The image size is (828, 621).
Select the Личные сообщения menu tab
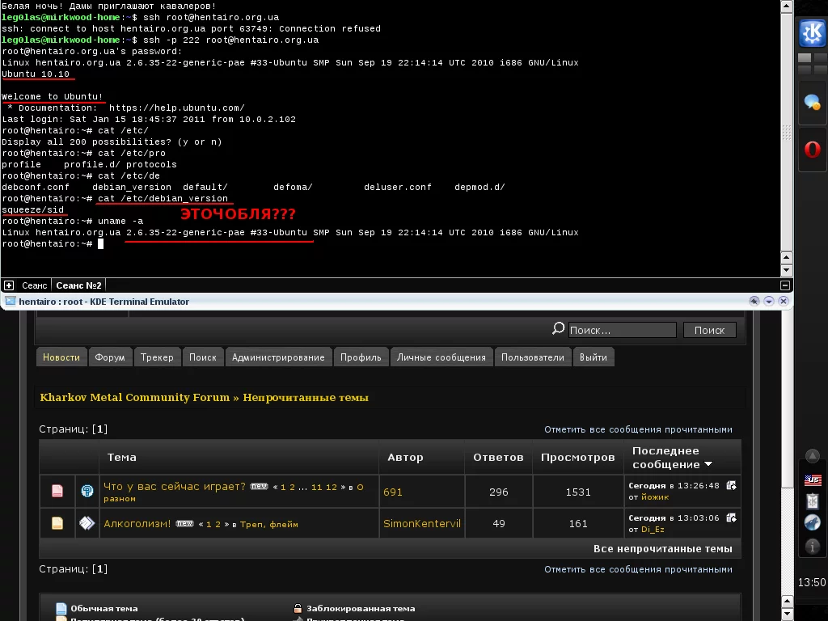441,357
